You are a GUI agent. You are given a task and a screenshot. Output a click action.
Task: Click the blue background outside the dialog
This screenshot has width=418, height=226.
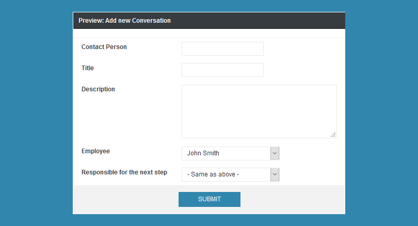coord(36,113)
